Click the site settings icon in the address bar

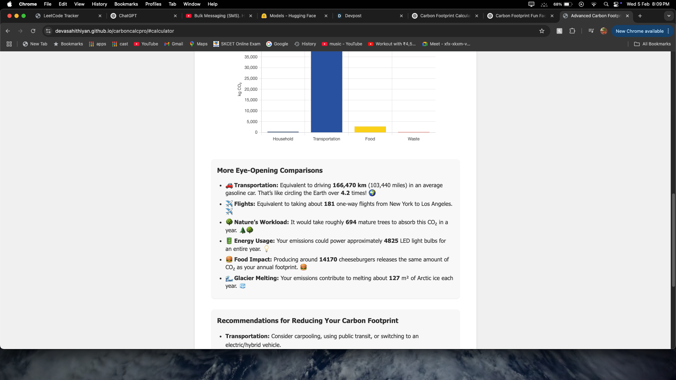click(x=48, y=31)
